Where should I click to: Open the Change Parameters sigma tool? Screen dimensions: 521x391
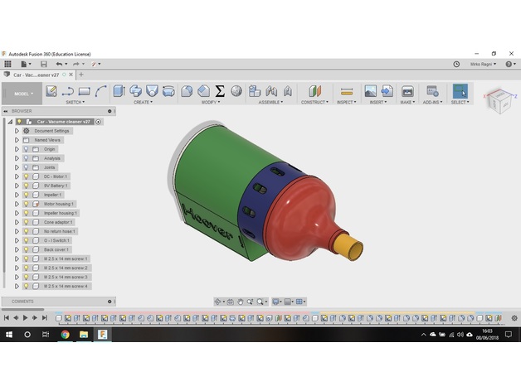[x=220, y=91]
